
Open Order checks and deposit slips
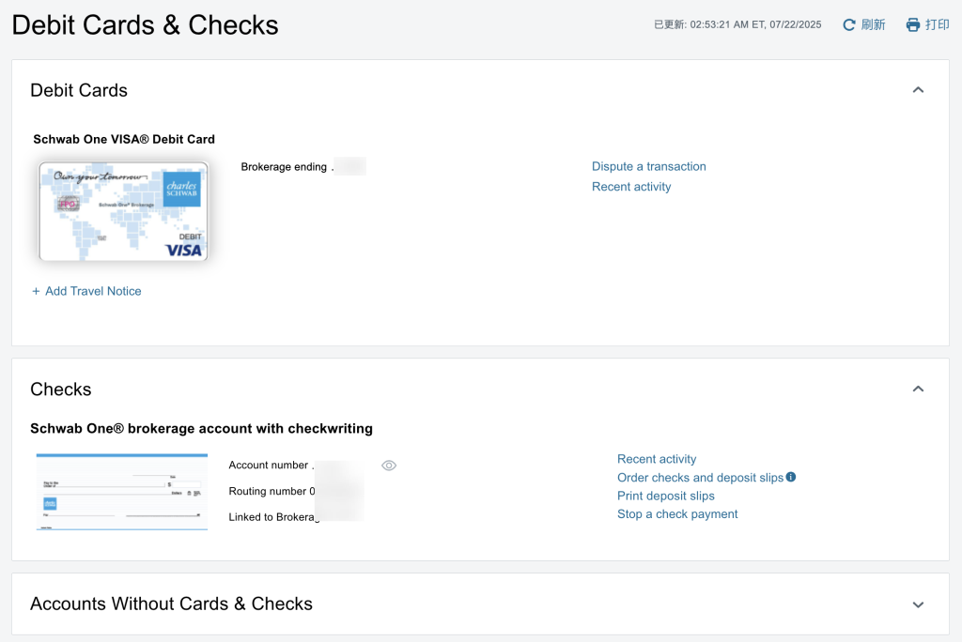(x=700, y=477)
